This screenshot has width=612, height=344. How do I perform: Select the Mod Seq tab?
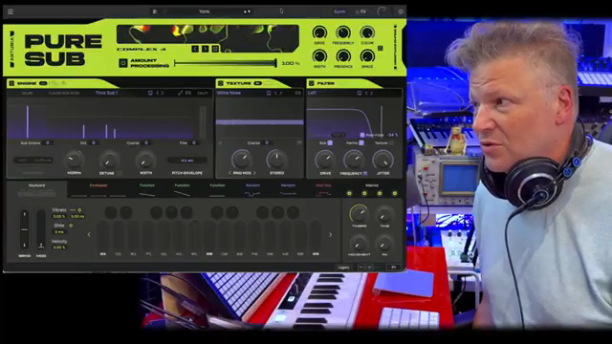click(x=323, y=189)
